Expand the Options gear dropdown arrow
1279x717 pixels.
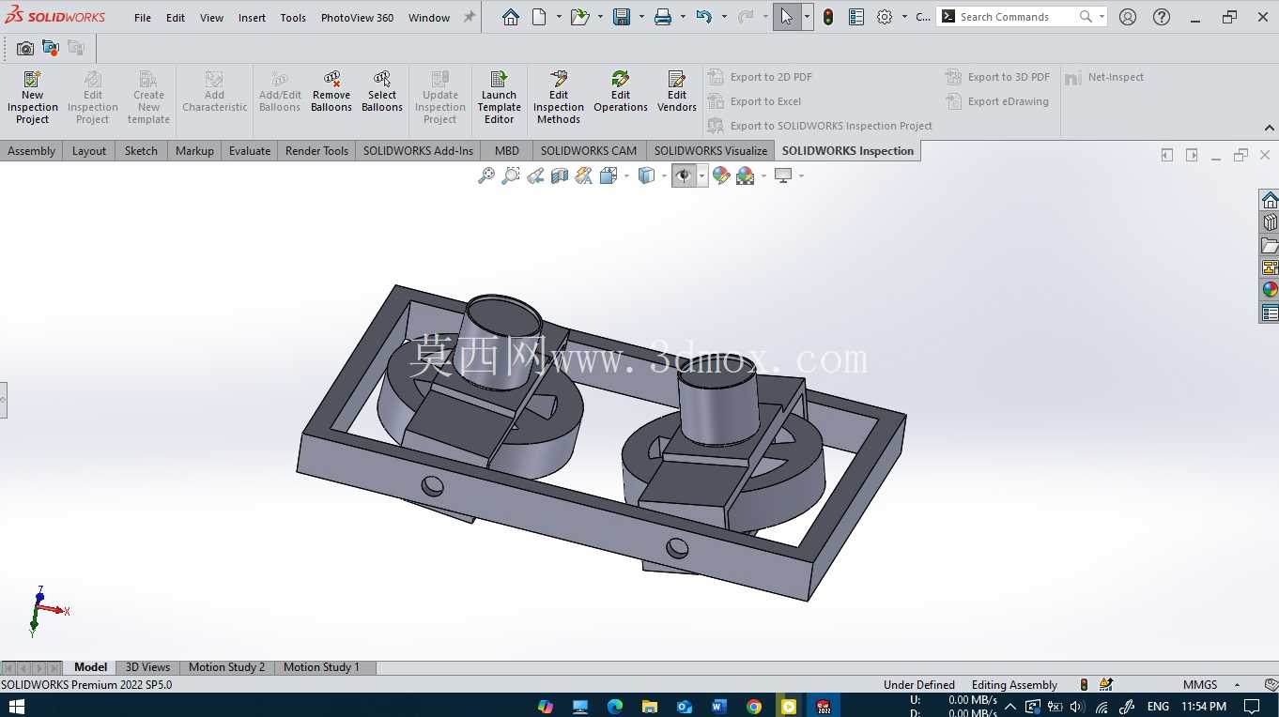pyautogui.click(x=904, y=17)
